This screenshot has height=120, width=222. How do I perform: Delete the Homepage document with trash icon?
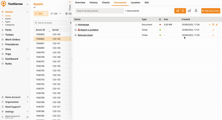(x=213, y=25)
